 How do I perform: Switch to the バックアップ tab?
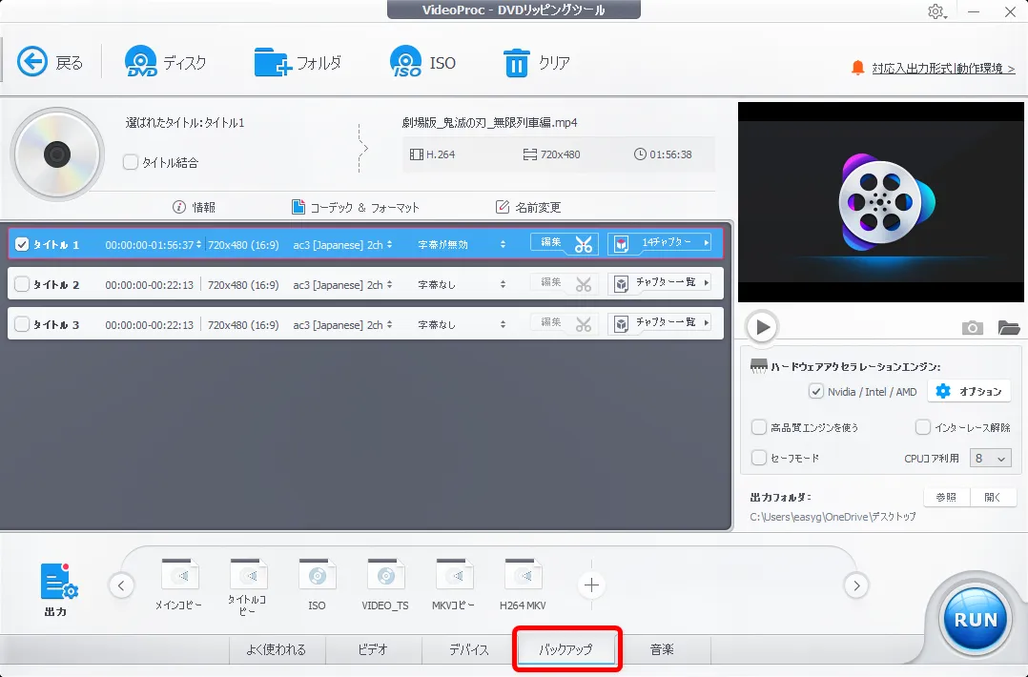pyautogui.click(x=565, y=649)
